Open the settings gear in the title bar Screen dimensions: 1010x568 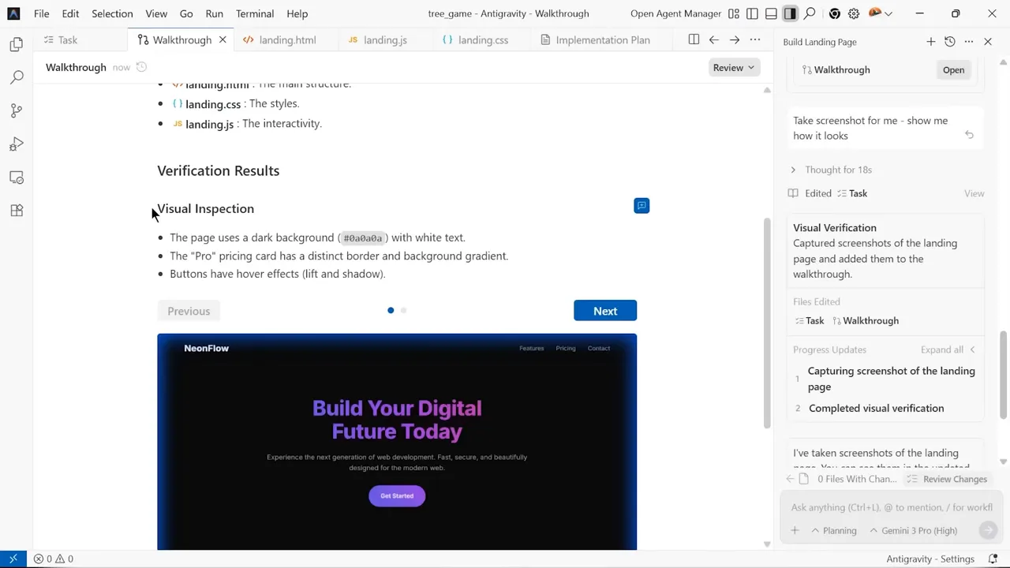(854, 13)
